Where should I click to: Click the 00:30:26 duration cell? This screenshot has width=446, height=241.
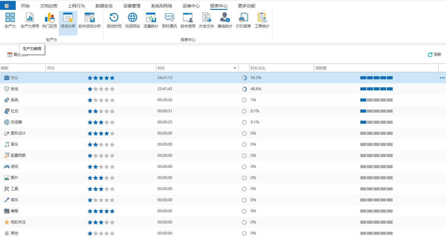click(165, 100)
